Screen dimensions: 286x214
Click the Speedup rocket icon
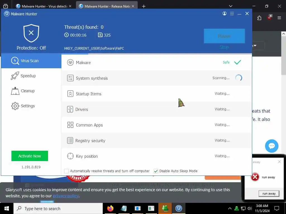tap(15, 76)
